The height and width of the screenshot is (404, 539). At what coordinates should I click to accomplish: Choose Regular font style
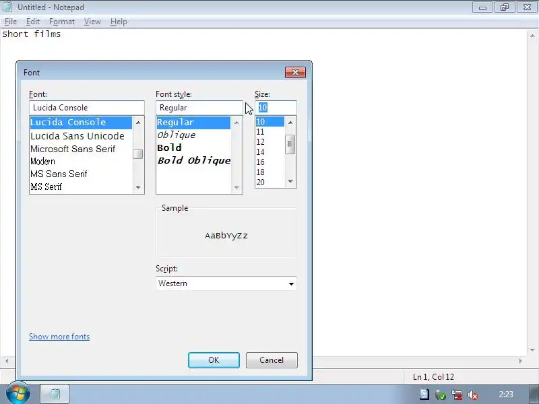(193, 123)
